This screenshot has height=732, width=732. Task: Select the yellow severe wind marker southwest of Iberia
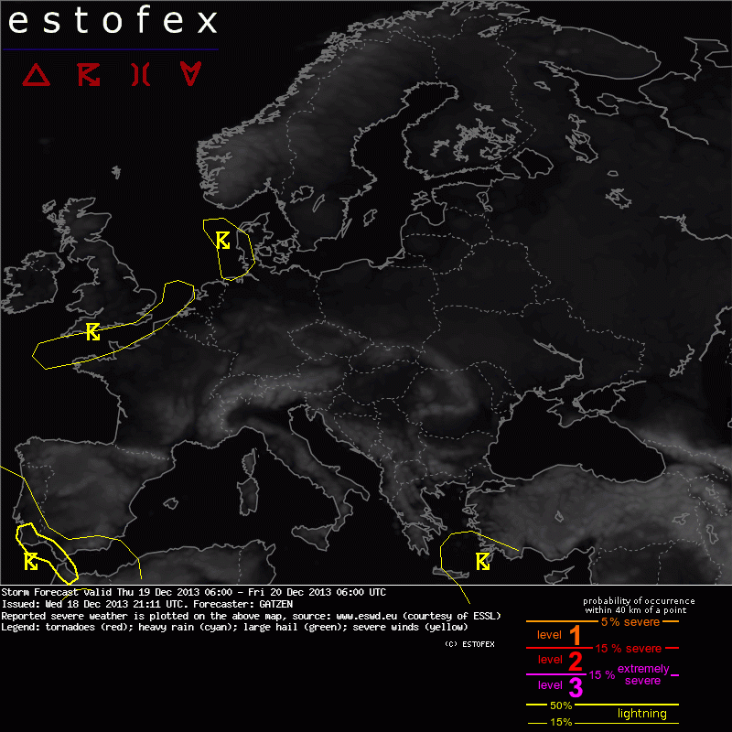coord(31,561)
